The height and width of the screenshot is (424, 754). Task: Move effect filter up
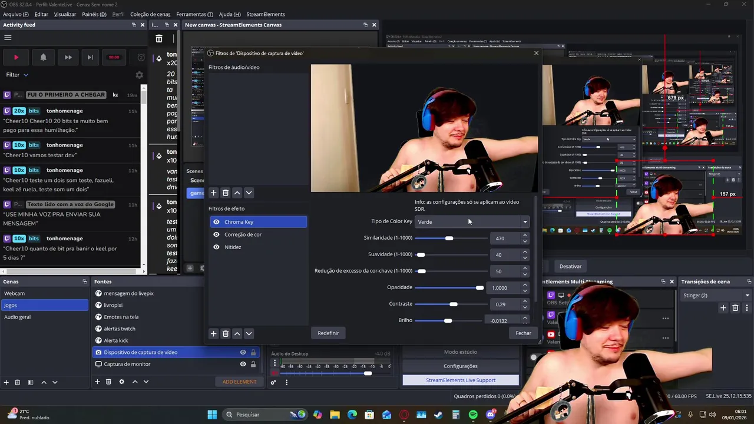(x=237, y=334)
